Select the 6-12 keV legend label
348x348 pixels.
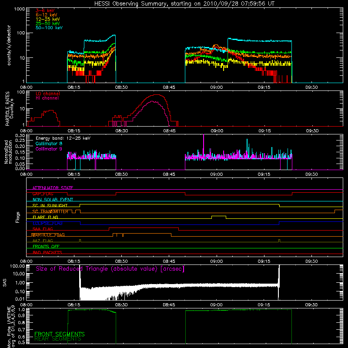tap(47, 15)
